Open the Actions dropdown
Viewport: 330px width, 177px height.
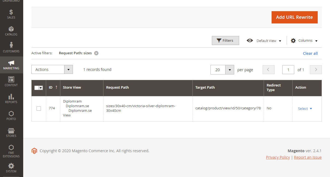[52, 70]
